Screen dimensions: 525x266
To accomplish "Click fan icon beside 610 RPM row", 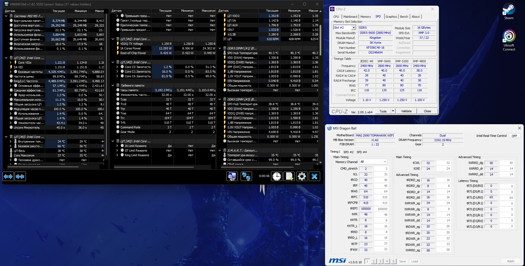I will pos(225,39).
